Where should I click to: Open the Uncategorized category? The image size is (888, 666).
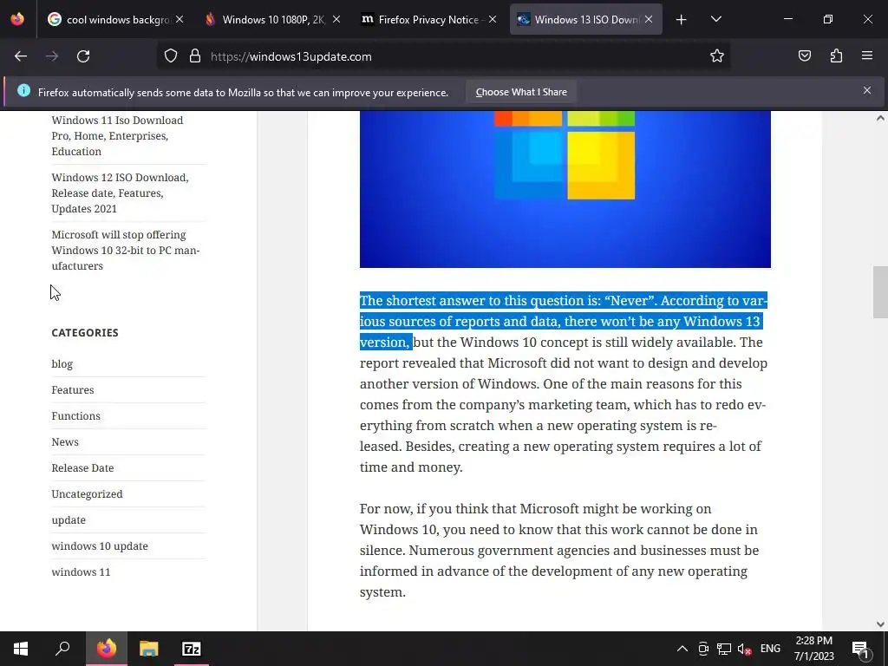(88, 493)
